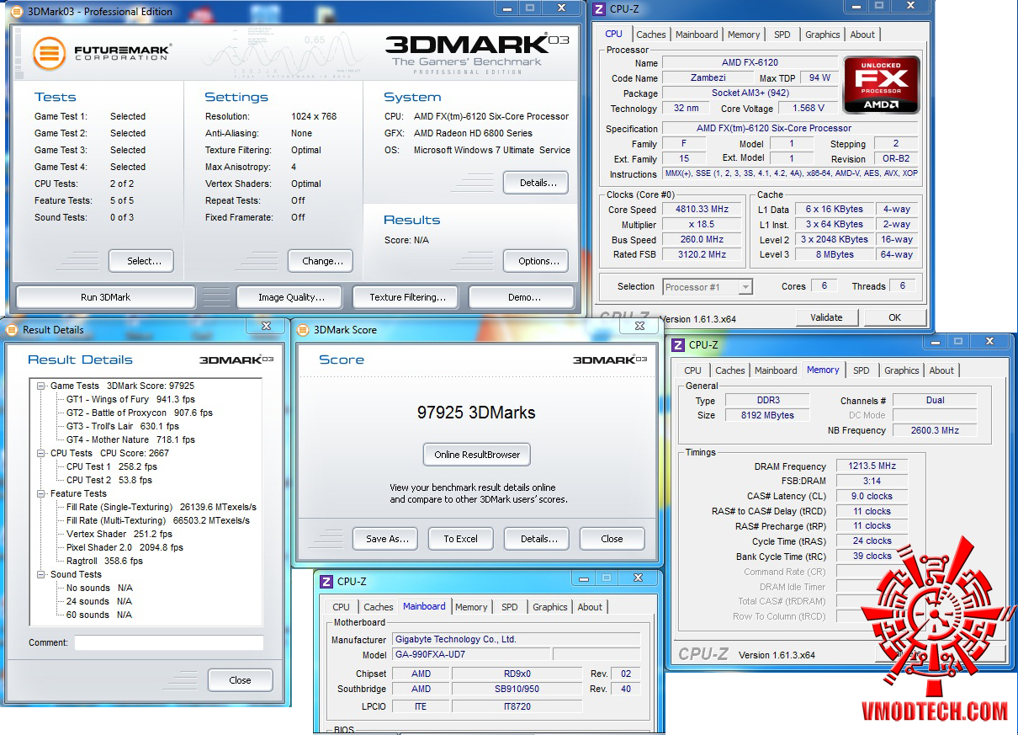Click Close button in Result Details window
1018x735 pixels.
pyautogui.click(x=240, y=680)
